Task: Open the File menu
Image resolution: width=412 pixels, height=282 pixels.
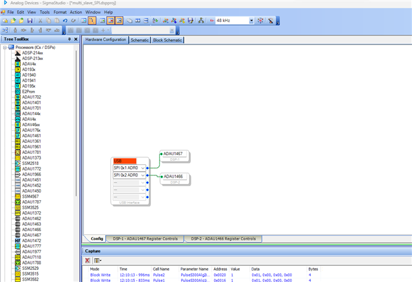Action: pos(10,12)
